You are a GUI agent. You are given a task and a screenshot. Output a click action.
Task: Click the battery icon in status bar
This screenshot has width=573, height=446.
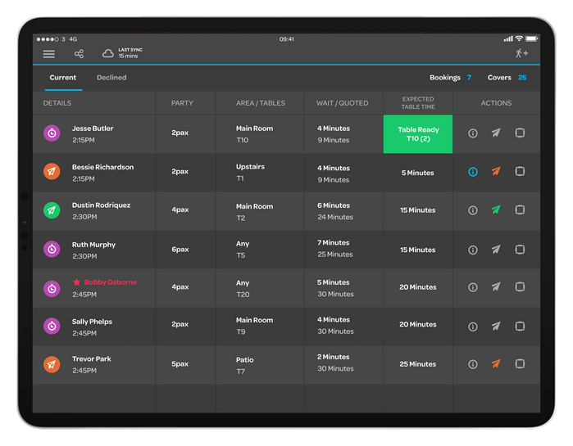pos(532,38)
